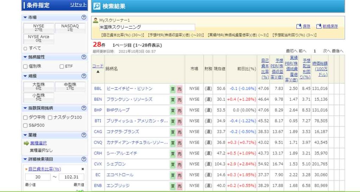Viewport: 360px width, 192px height.
Task: Go to 次へ next page
Action: coord(327,51)
